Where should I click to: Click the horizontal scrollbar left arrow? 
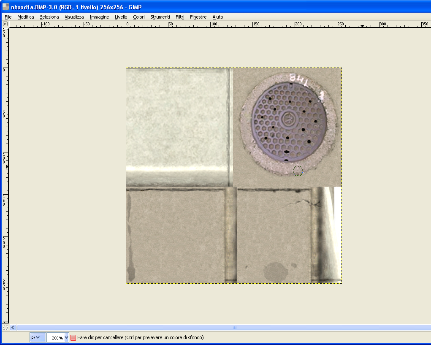coord(13,327)
